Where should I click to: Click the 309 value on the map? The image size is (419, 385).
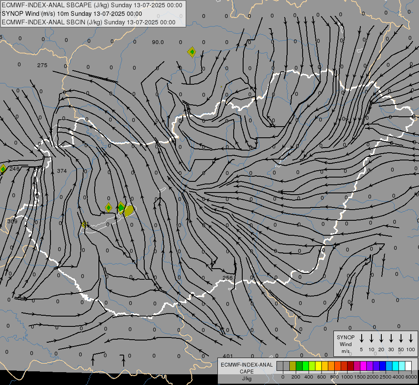pyautogui.click(x=12, y=221)
